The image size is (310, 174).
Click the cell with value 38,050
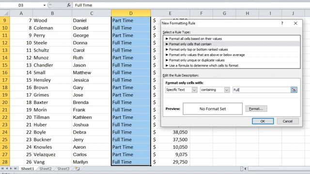click(x=170, y=132)
